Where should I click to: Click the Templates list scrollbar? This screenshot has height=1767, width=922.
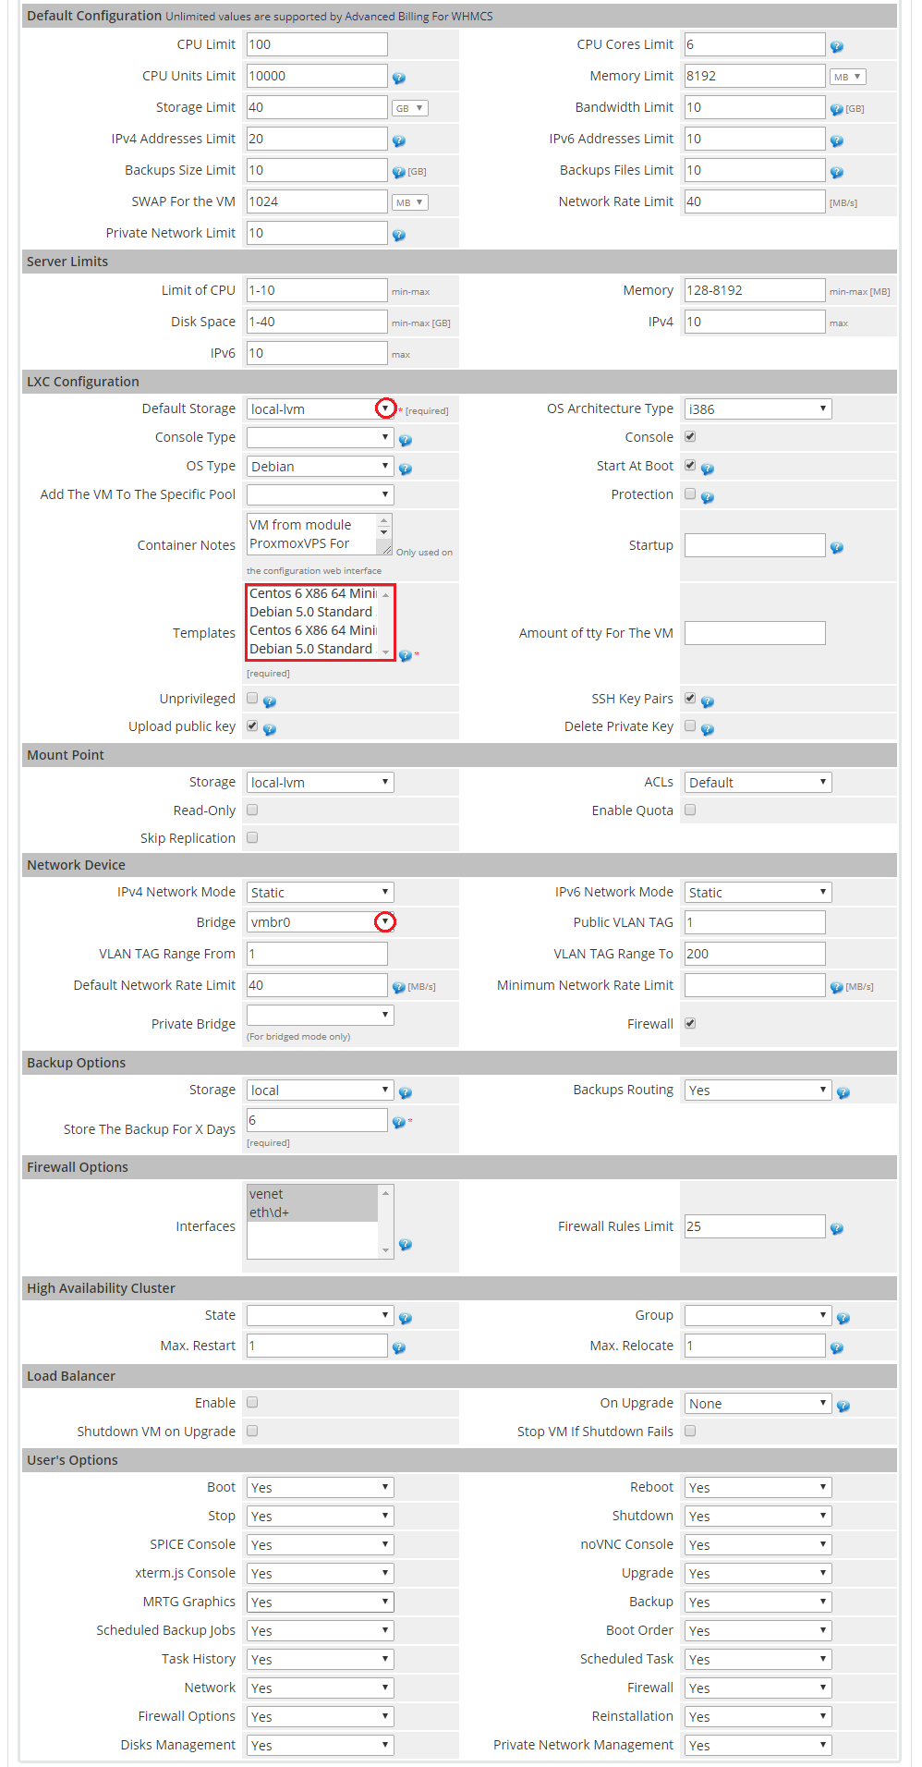pos(385,622)
